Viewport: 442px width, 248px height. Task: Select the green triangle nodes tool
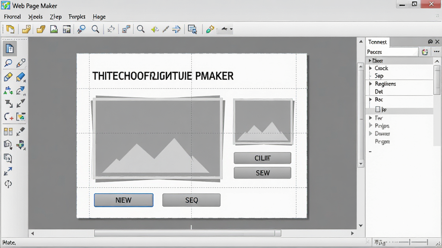8,90
